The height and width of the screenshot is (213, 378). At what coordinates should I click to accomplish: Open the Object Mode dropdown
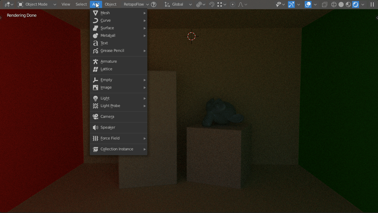[x=37, y=4]
